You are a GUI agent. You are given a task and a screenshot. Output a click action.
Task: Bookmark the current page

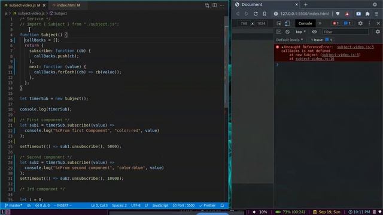[x=265, y=14]
